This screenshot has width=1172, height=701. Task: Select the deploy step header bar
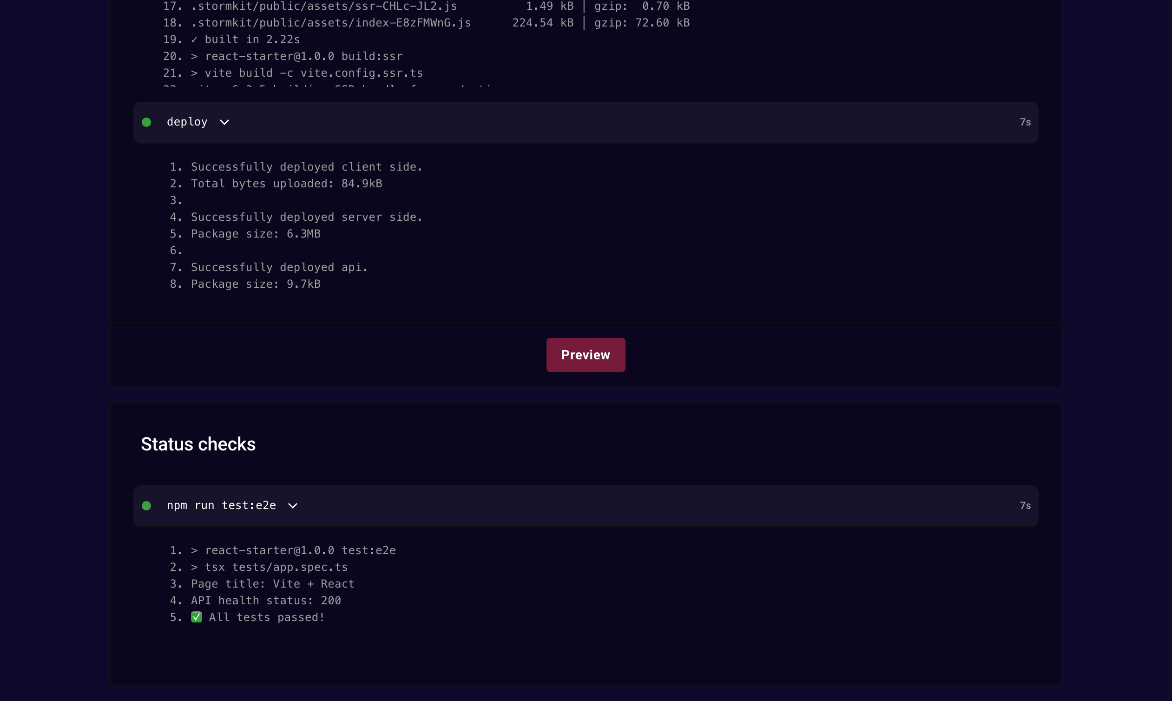click(586, 122)
